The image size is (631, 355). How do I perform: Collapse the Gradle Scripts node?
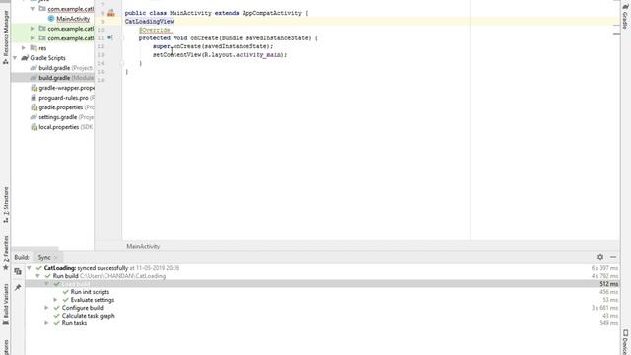click(x=15, y=58)
